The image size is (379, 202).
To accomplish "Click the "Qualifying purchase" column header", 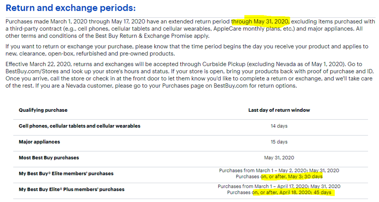I will 43,110.
